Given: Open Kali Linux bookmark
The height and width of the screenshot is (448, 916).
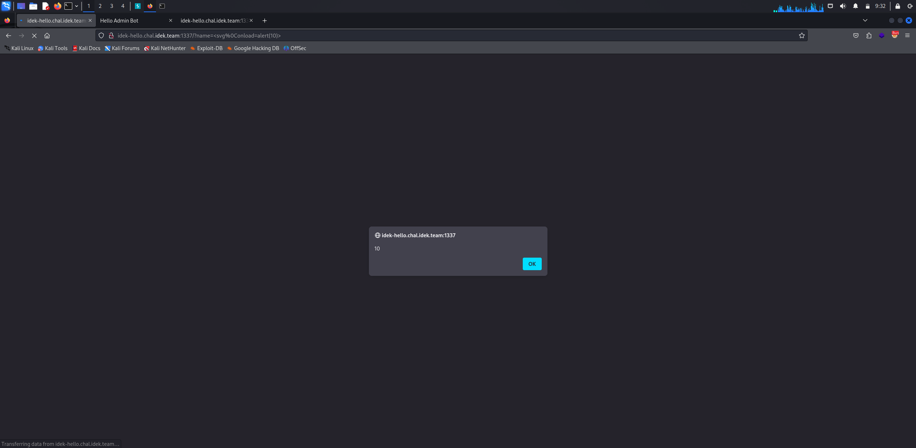Looking at the screenshot, I should pyautogui.click(x=19, y=48).
